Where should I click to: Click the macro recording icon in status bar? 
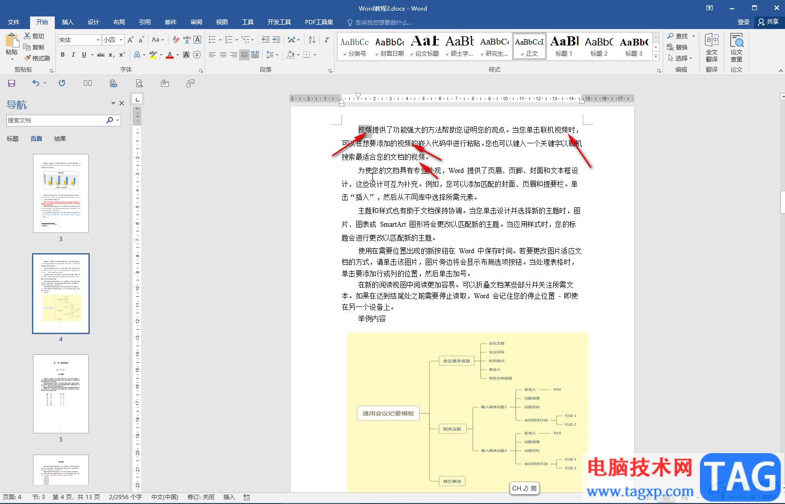coord(247,497)
